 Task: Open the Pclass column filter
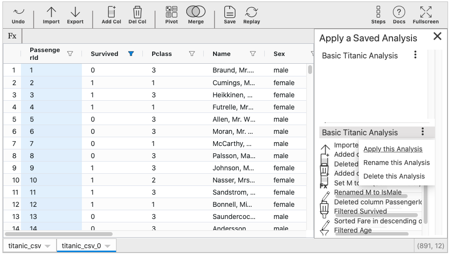[x=192, y=54]
